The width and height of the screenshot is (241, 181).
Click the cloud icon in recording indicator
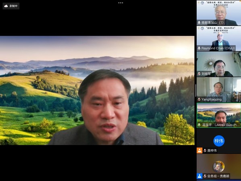coord(6,6)
